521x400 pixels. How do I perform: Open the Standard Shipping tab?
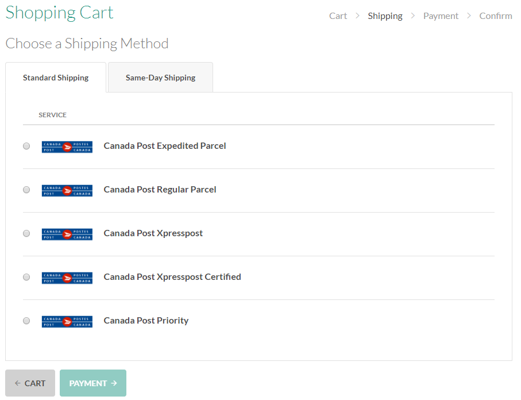coord(56,78)
